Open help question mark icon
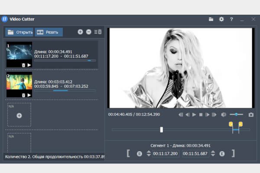Screen dimensions: 260x173 point(231,19)
